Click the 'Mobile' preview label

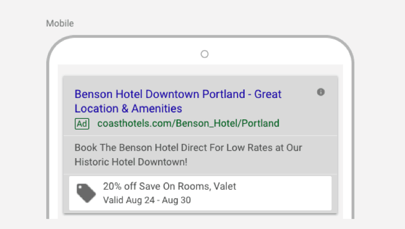pyautogui.click(x=60, y=23)
